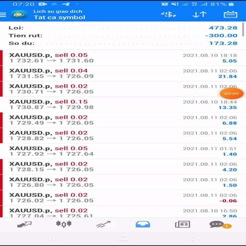Open the sell 0.15 trade at 1730.87

tap(123, 105)
